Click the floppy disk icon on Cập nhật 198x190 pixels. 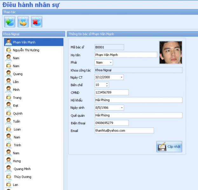click(162, 147)
